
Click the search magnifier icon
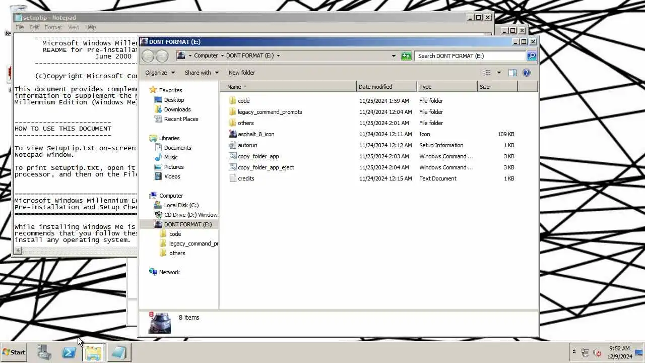[531, 56]
